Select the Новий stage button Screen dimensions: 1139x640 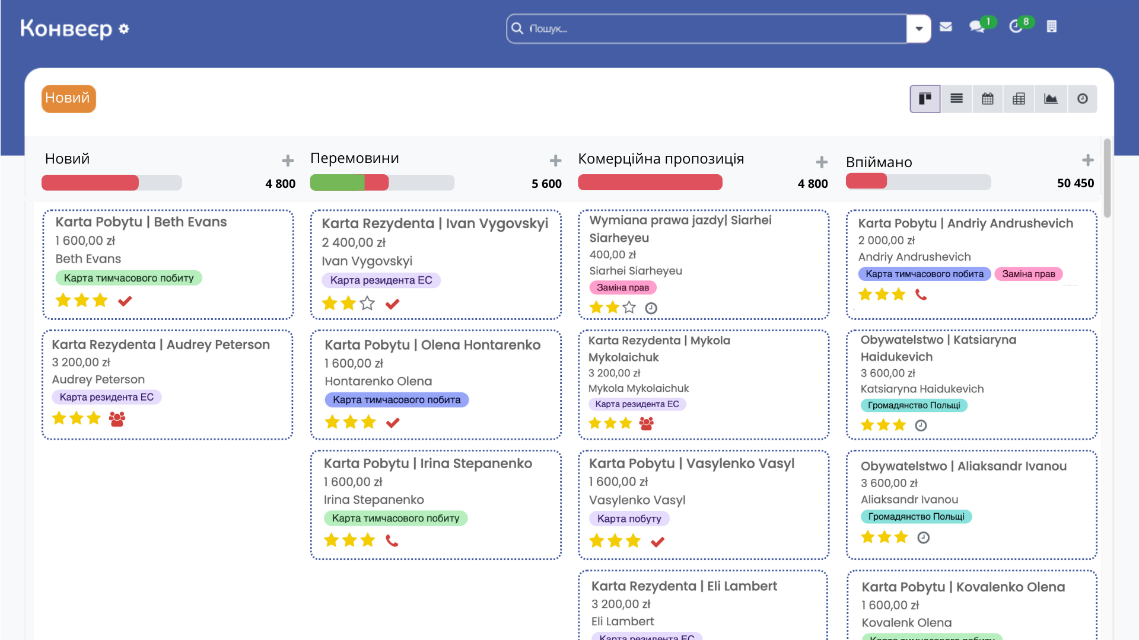coord(68,98)
